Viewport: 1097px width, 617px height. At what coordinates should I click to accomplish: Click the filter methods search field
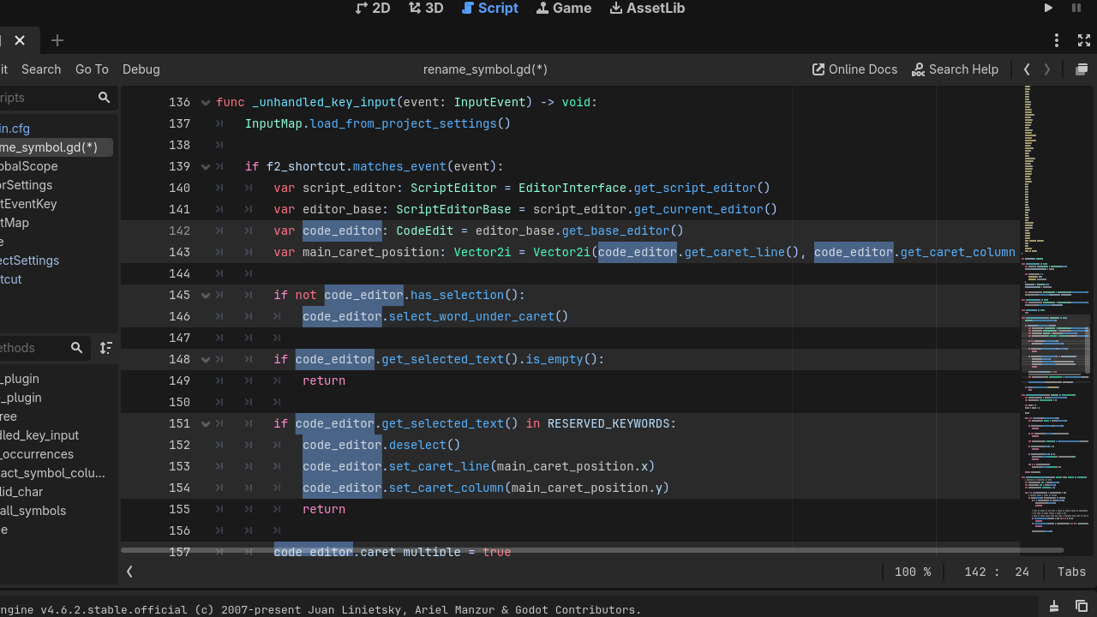point(33,348)
